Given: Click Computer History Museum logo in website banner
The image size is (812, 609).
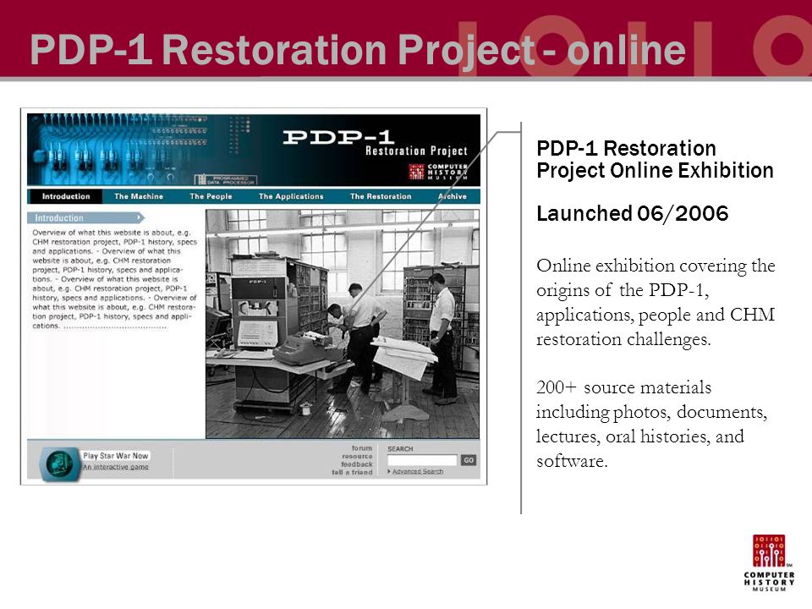Looking at the screenshot, I should (438, 172).
